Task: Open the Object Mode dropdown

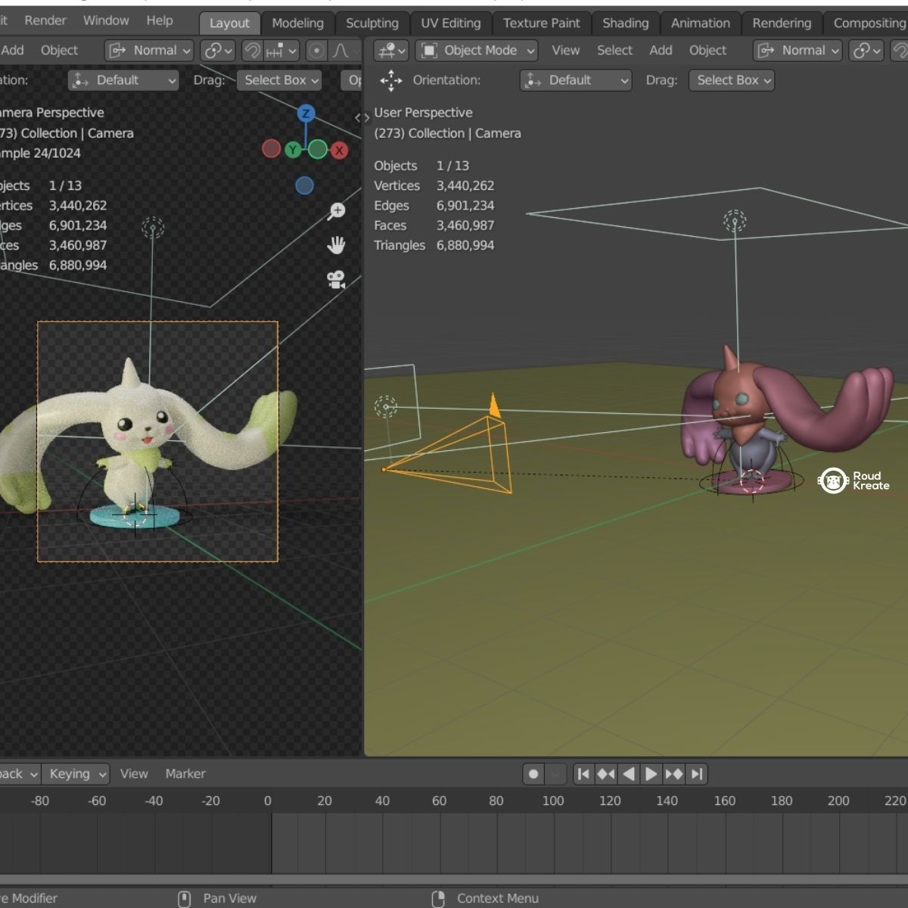Action: tap(477, 51)
